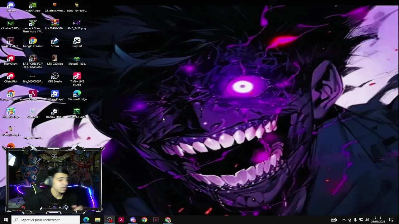Select the 6bc80968a54b... WinRAR archive
Viewport: 399px width, 224px height.
point(55,25)
